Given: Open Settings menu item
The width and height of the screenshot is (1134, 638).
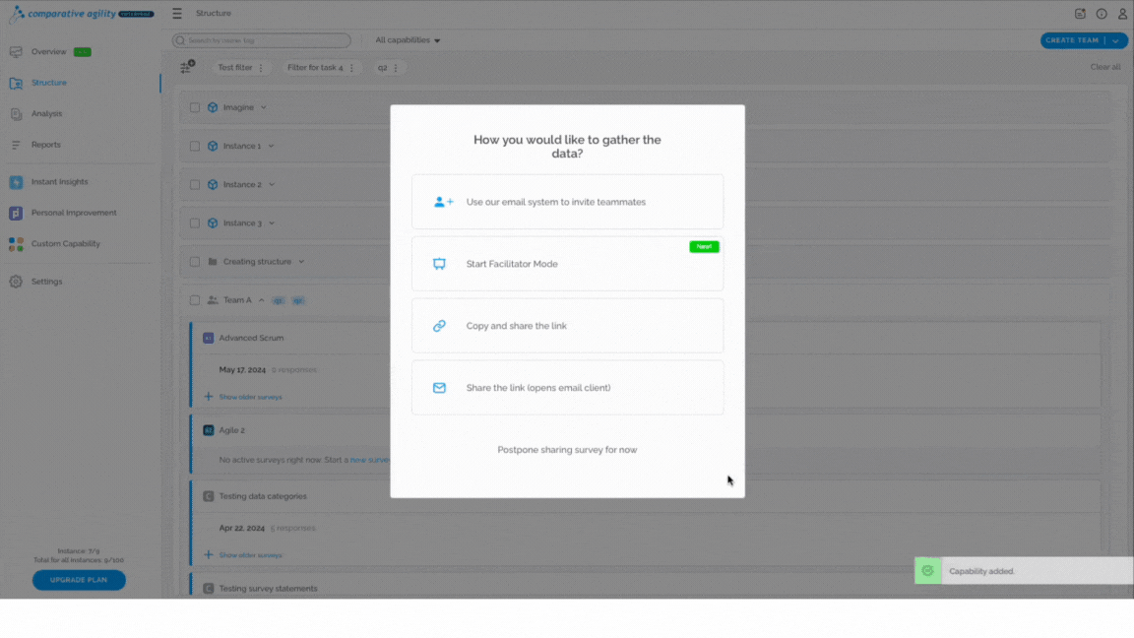Looking at the screenshot, I should point(46,283).
